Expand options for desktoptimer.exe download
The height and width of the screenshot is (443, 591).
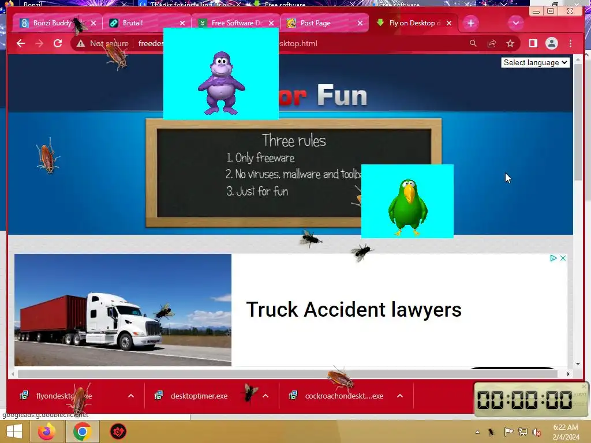click(265, 396)
